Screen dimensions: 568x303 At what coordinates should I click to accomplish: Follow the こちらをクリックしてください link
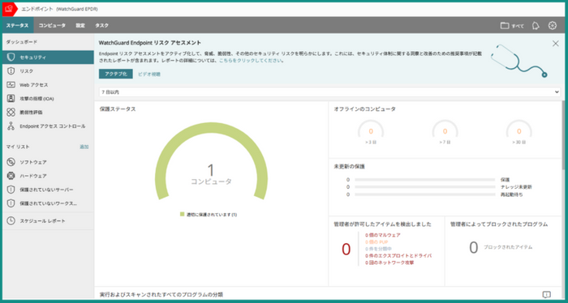pos(250,61)
